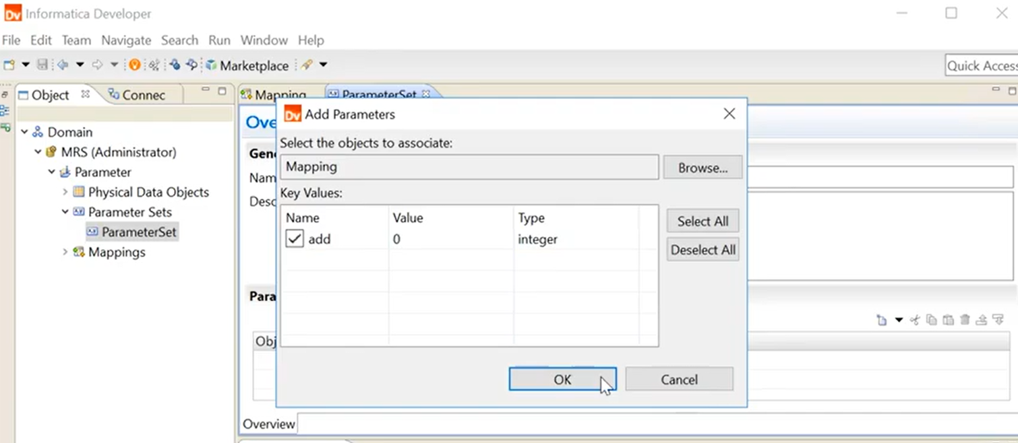Open the Edit menu
The width and height of the screenshot is (1018, 443).
click(x=41, y=40)
